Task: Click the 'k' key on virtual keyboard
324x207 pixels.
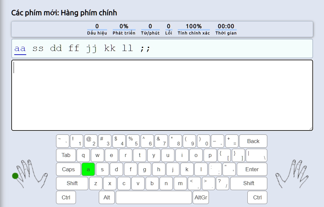Action: (x=187, y=169)
